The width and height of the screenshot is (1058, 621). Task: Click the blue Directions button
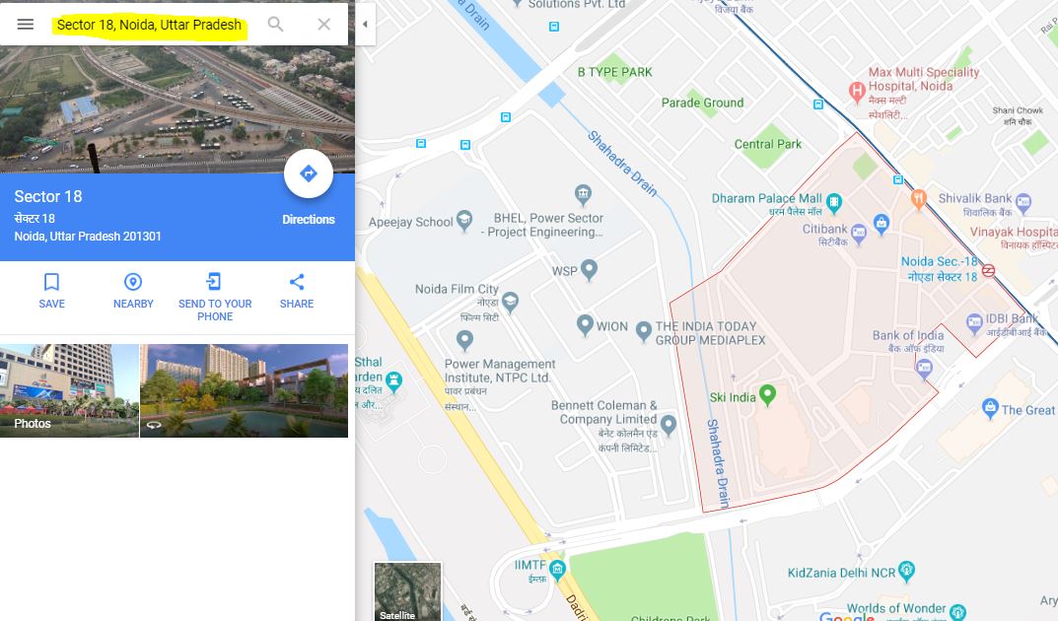point(309,173)
